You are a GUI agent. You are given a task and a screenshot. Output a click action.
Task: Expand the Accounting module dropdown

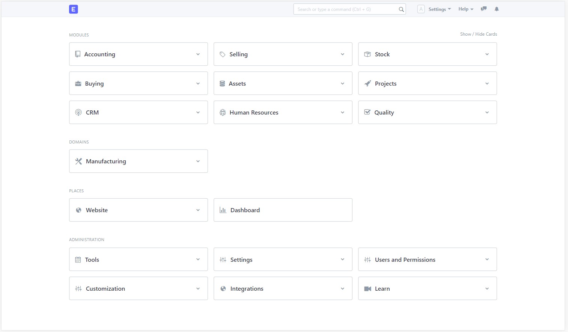[198, 54]
